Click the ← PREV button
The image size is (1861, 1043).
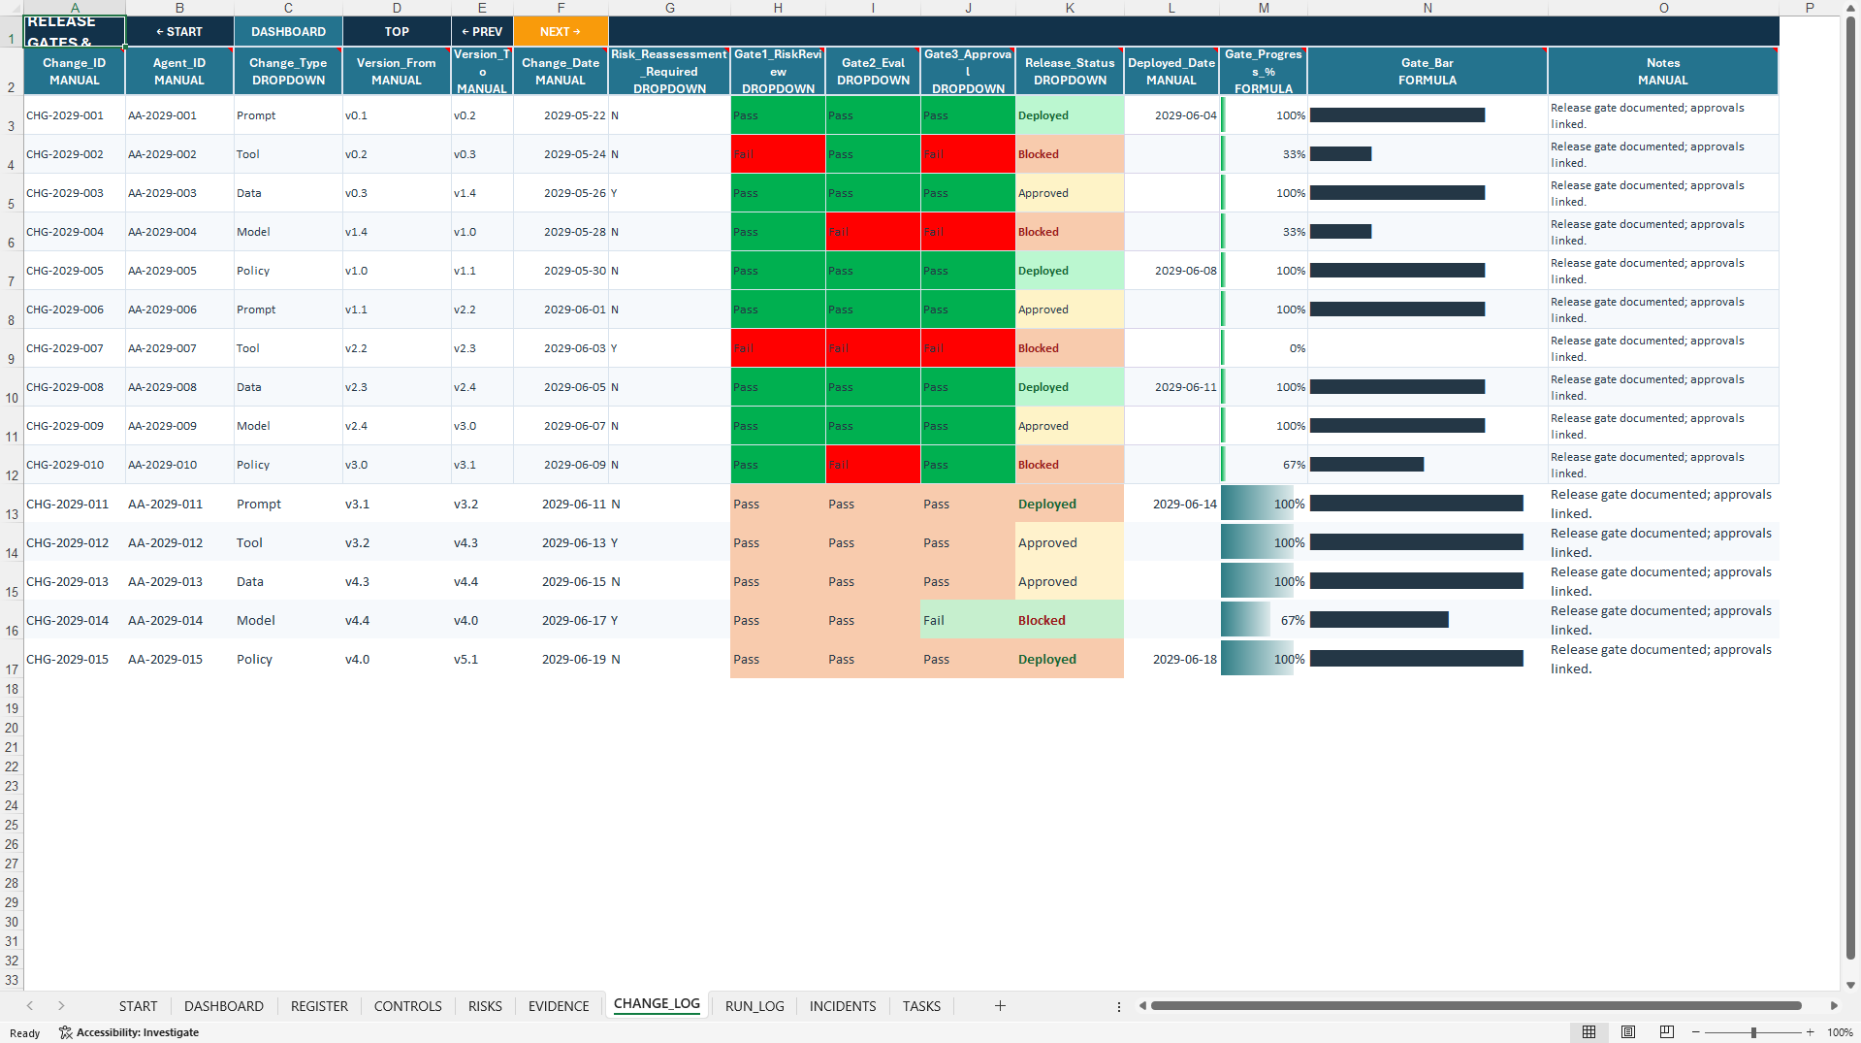pyautogui.click(x=482, y=32)
